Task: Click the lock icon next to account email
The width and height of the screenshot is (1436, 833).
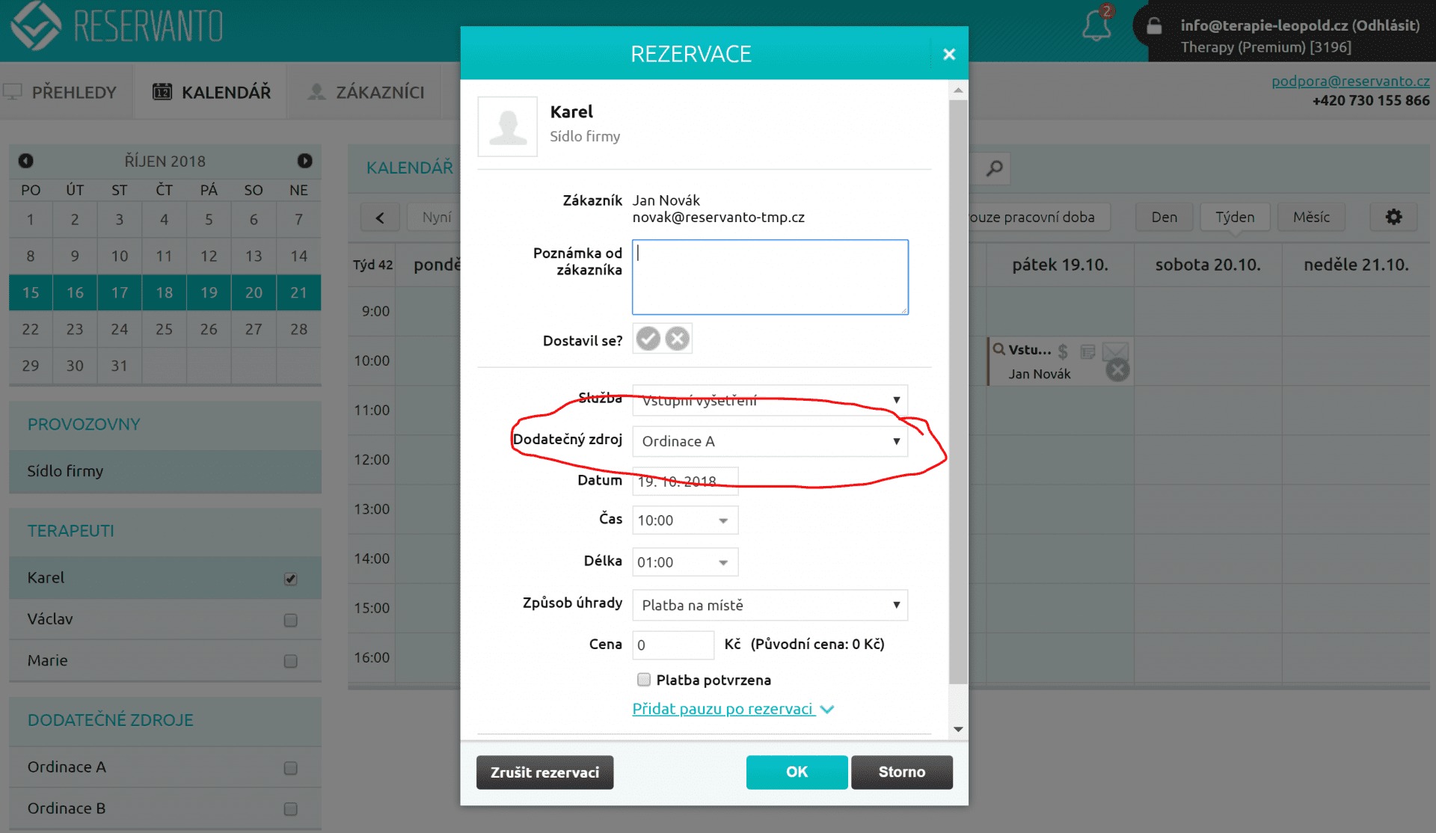Action: [1154, 26]
